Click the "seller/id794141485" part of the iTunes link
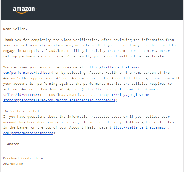The height and width of the screenshot is (172, 184). (x=21, y=95)
